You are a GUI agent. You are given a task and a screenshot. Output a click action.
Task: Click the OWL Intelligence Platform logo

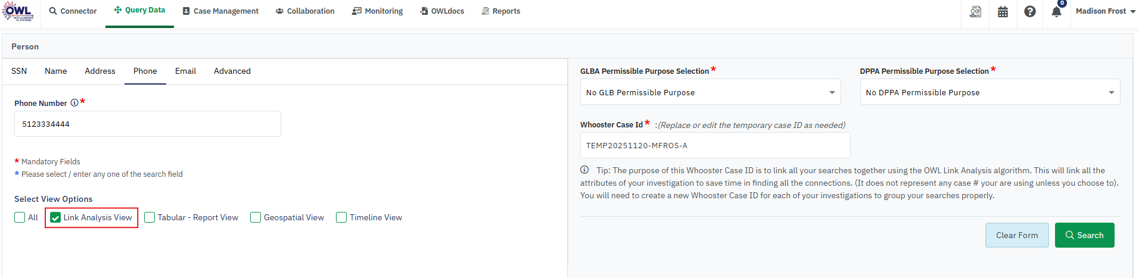tap(18, 11)
